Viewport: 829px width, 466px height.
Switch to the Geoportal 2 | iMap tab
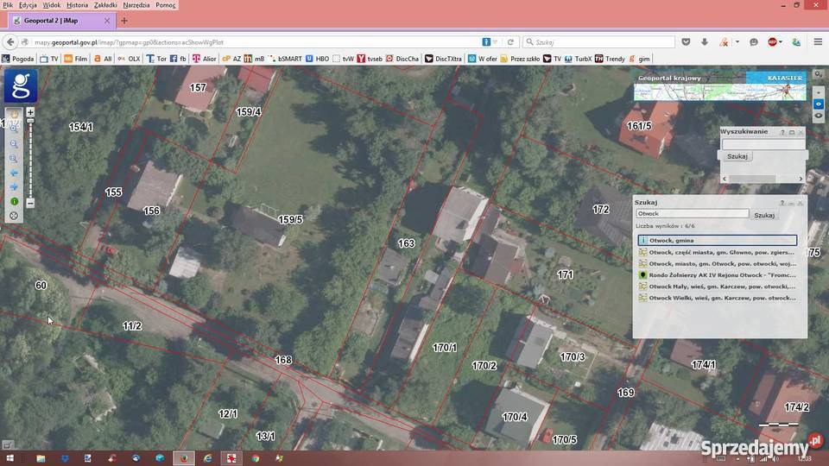tap(61, 21)
